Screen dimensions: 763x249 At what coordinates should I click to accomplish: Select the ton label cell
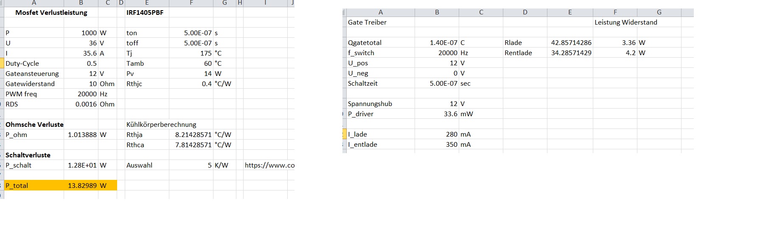147,33
